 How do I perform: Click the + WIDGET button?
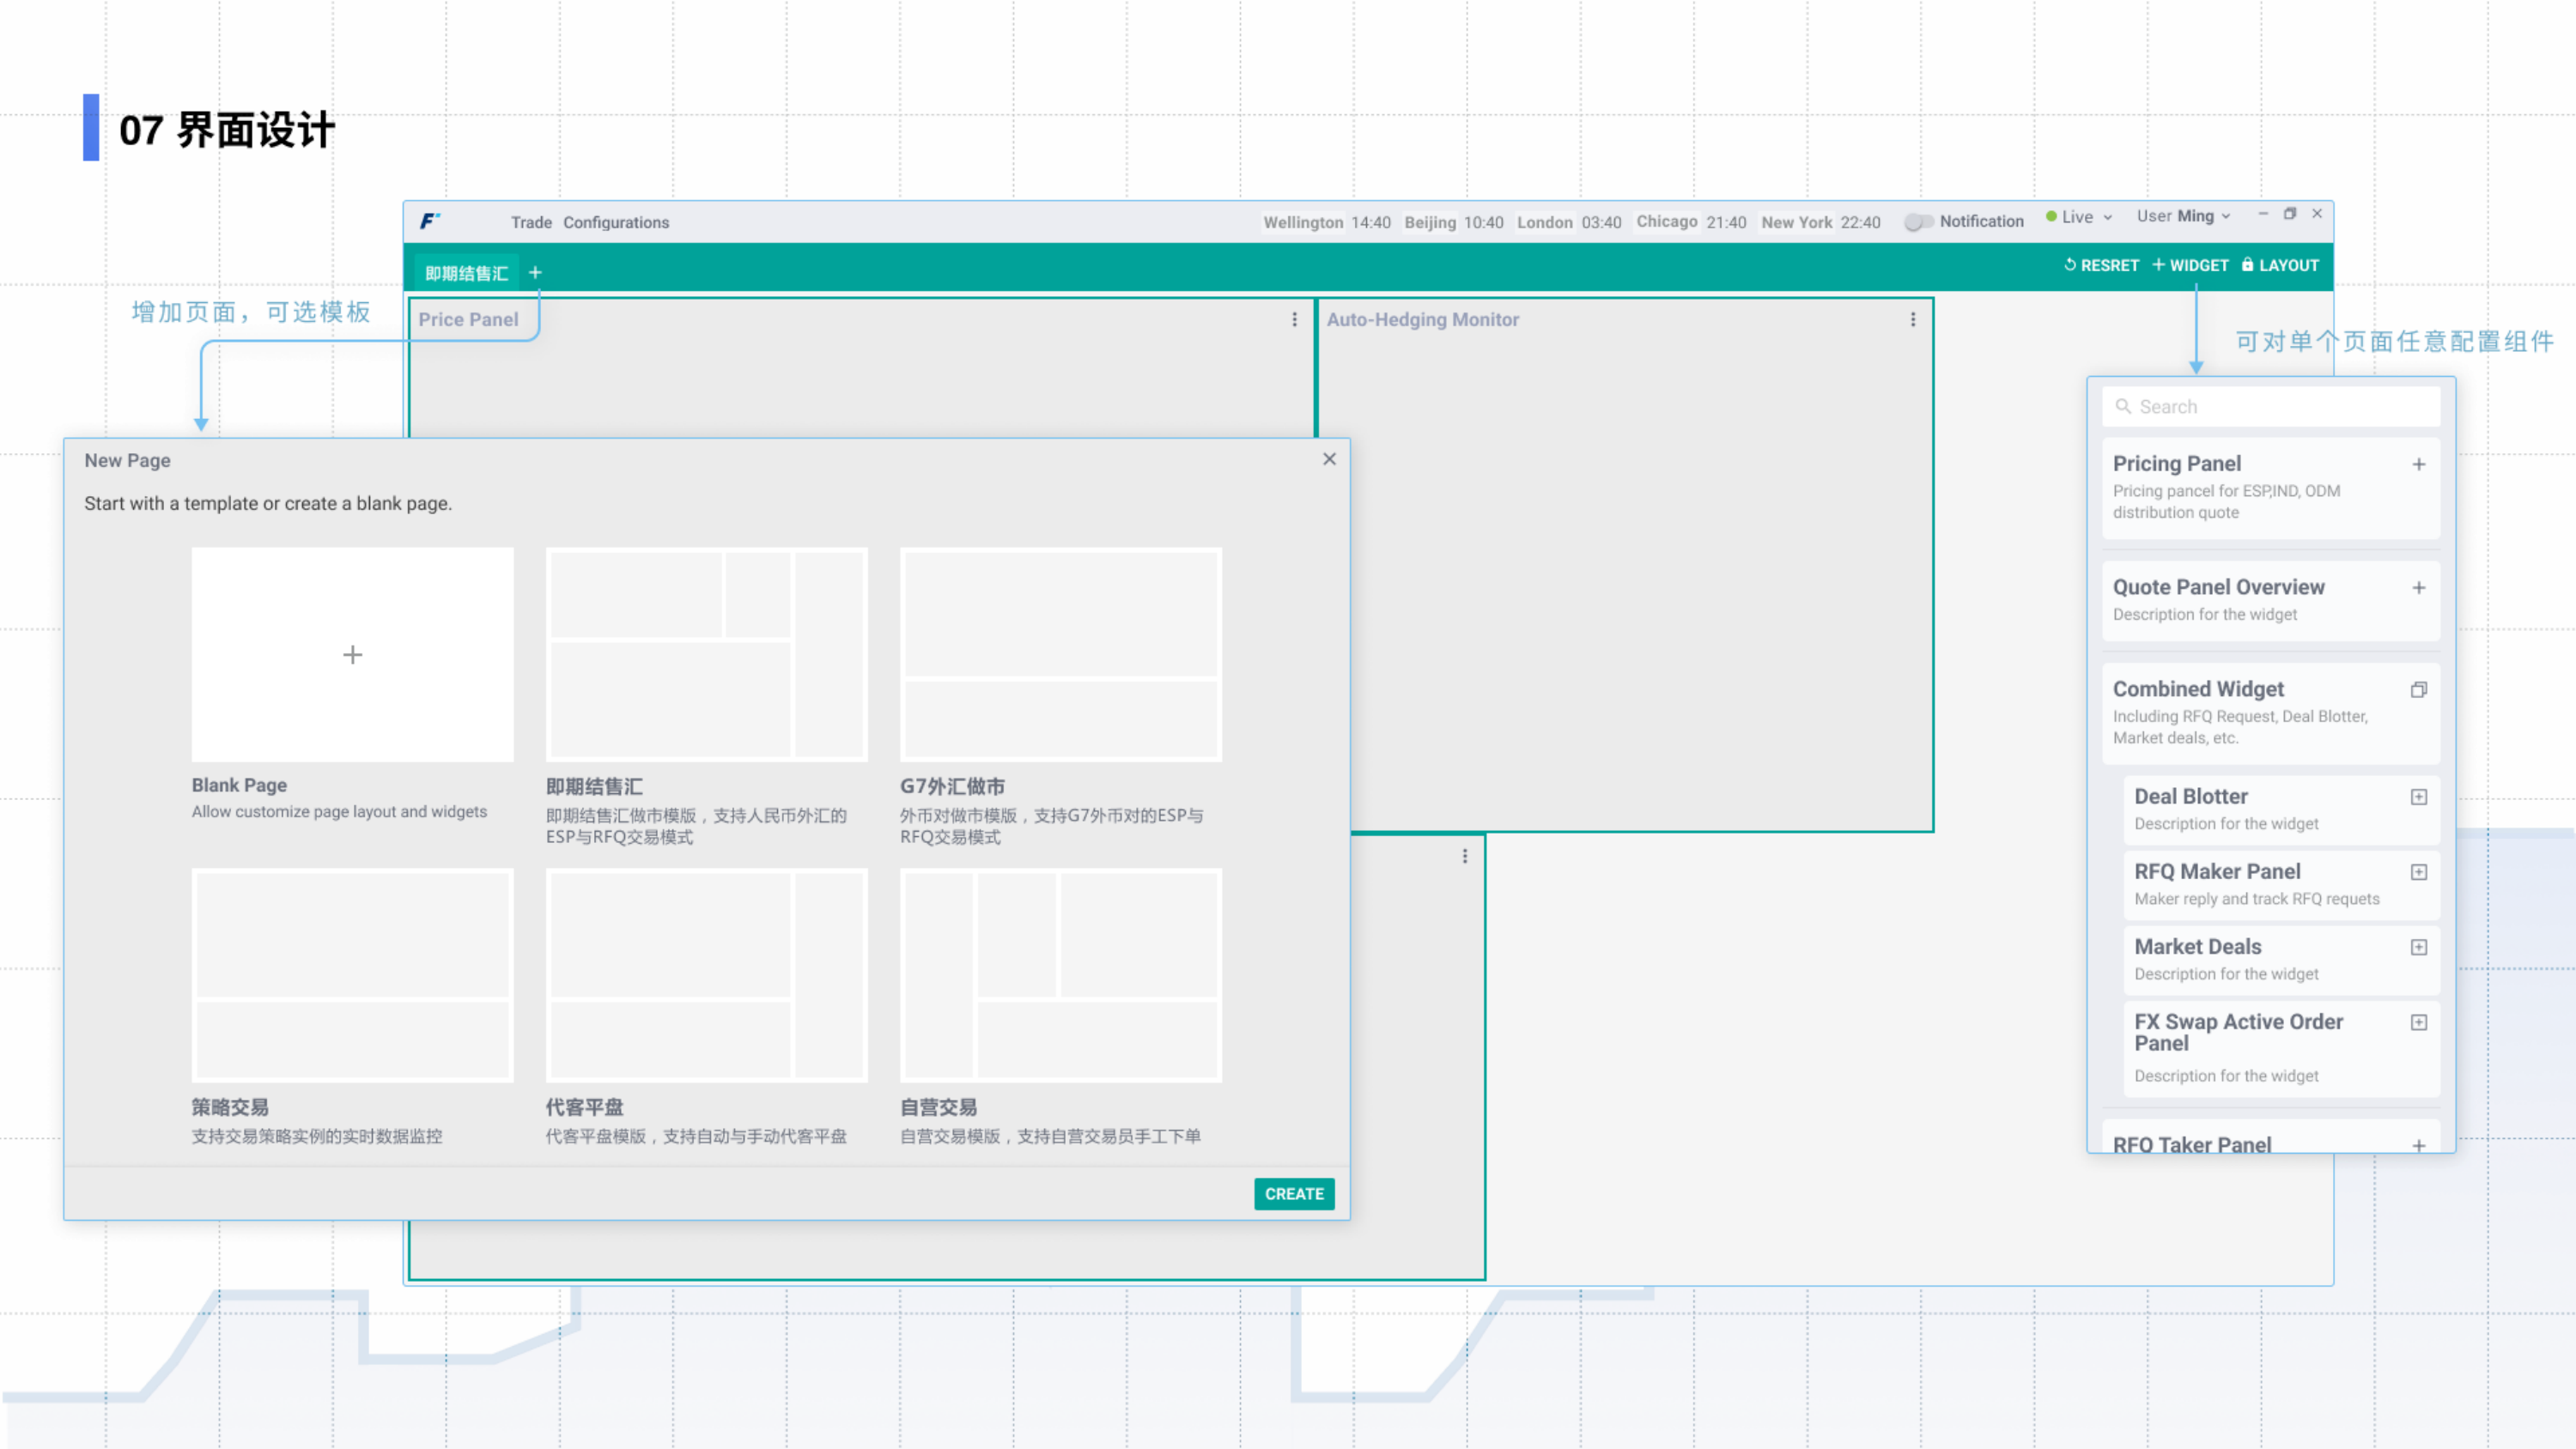coord(2190,265)
